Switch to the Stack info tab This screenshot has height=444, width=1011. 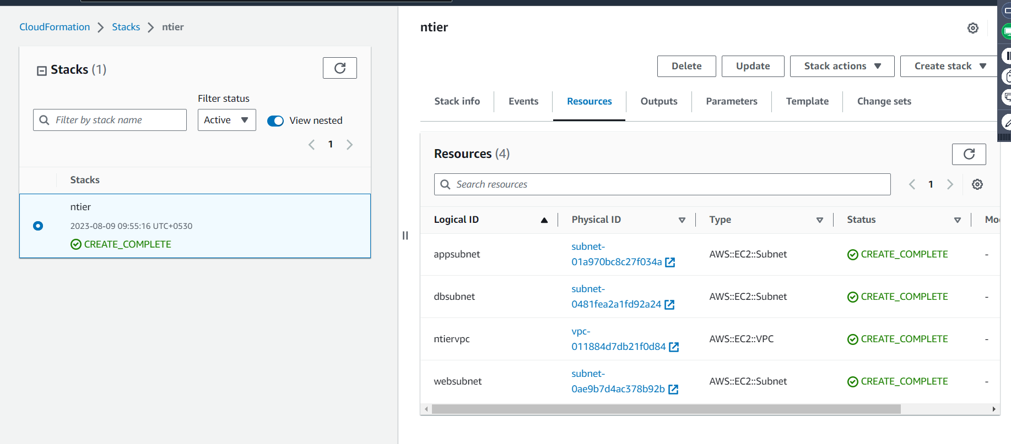tap(457, 101)
